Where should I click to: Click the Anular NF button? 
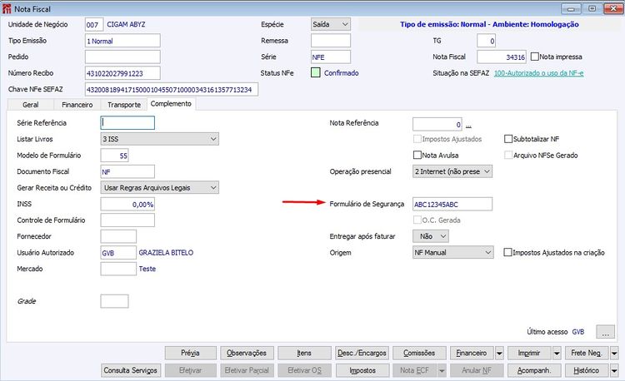click(x=477, y=370)
